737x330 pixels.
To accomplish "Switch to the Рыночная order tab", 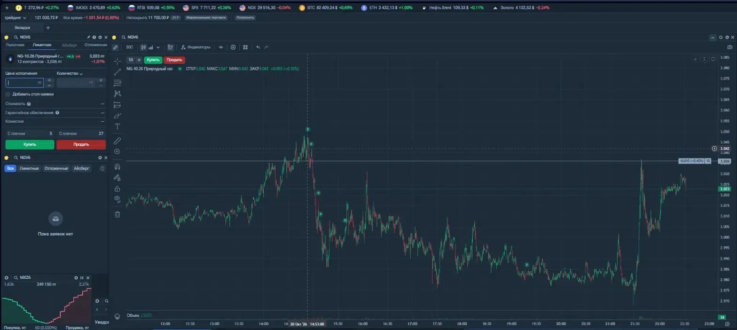I will (x=15, y=45).
